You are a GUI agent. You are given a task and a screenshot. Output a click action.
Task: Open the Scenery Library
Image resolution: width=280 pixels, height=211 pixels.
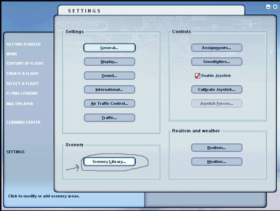click(109, 161)
